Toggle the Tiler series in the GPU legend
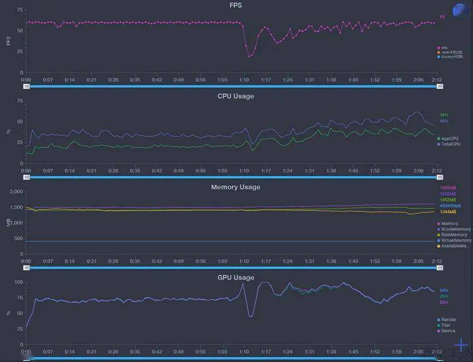 tap(444, 325)
